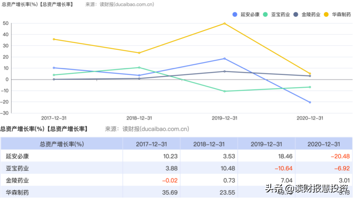354x199 pixels.
Task: Click the 华森制药 legend label
Action: point(341,14)
